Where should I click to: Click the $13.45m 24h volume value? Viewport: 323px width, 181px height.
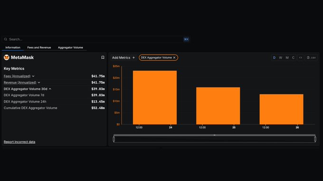point(98,102)
